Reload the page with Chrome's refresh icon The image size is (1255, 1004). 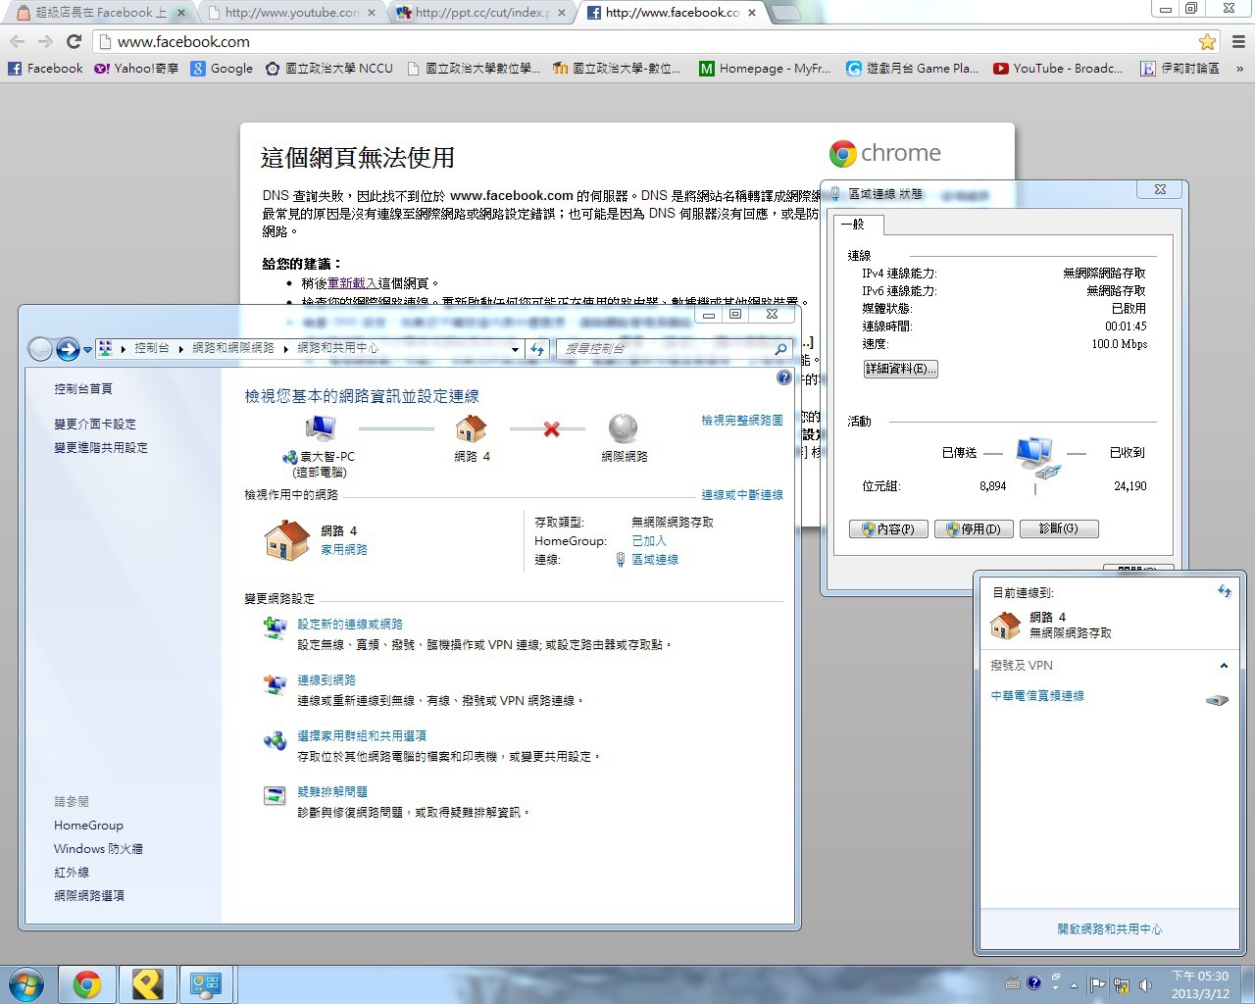[x=74, y=41]
